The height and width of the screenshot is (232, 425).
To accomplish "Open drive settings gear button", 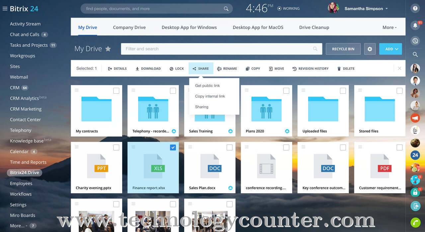I will 370,49.
